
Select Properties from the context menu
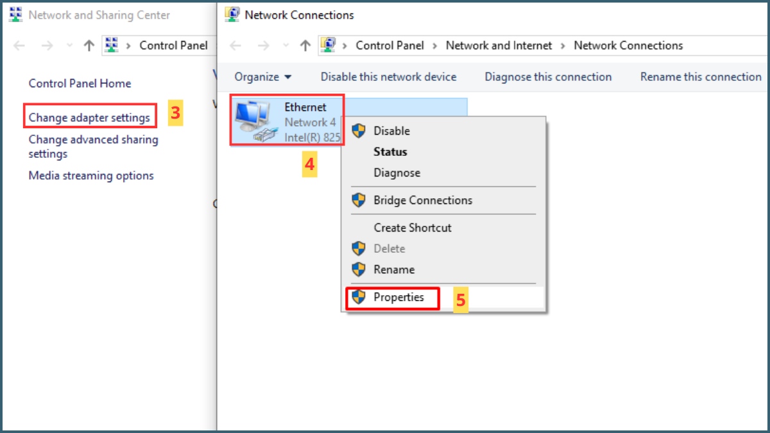pyautogui.click(x=399, y=297)
